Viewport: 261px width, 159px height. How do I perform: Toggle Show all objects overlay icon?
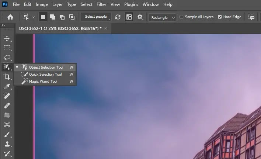[x=129, y=17]
